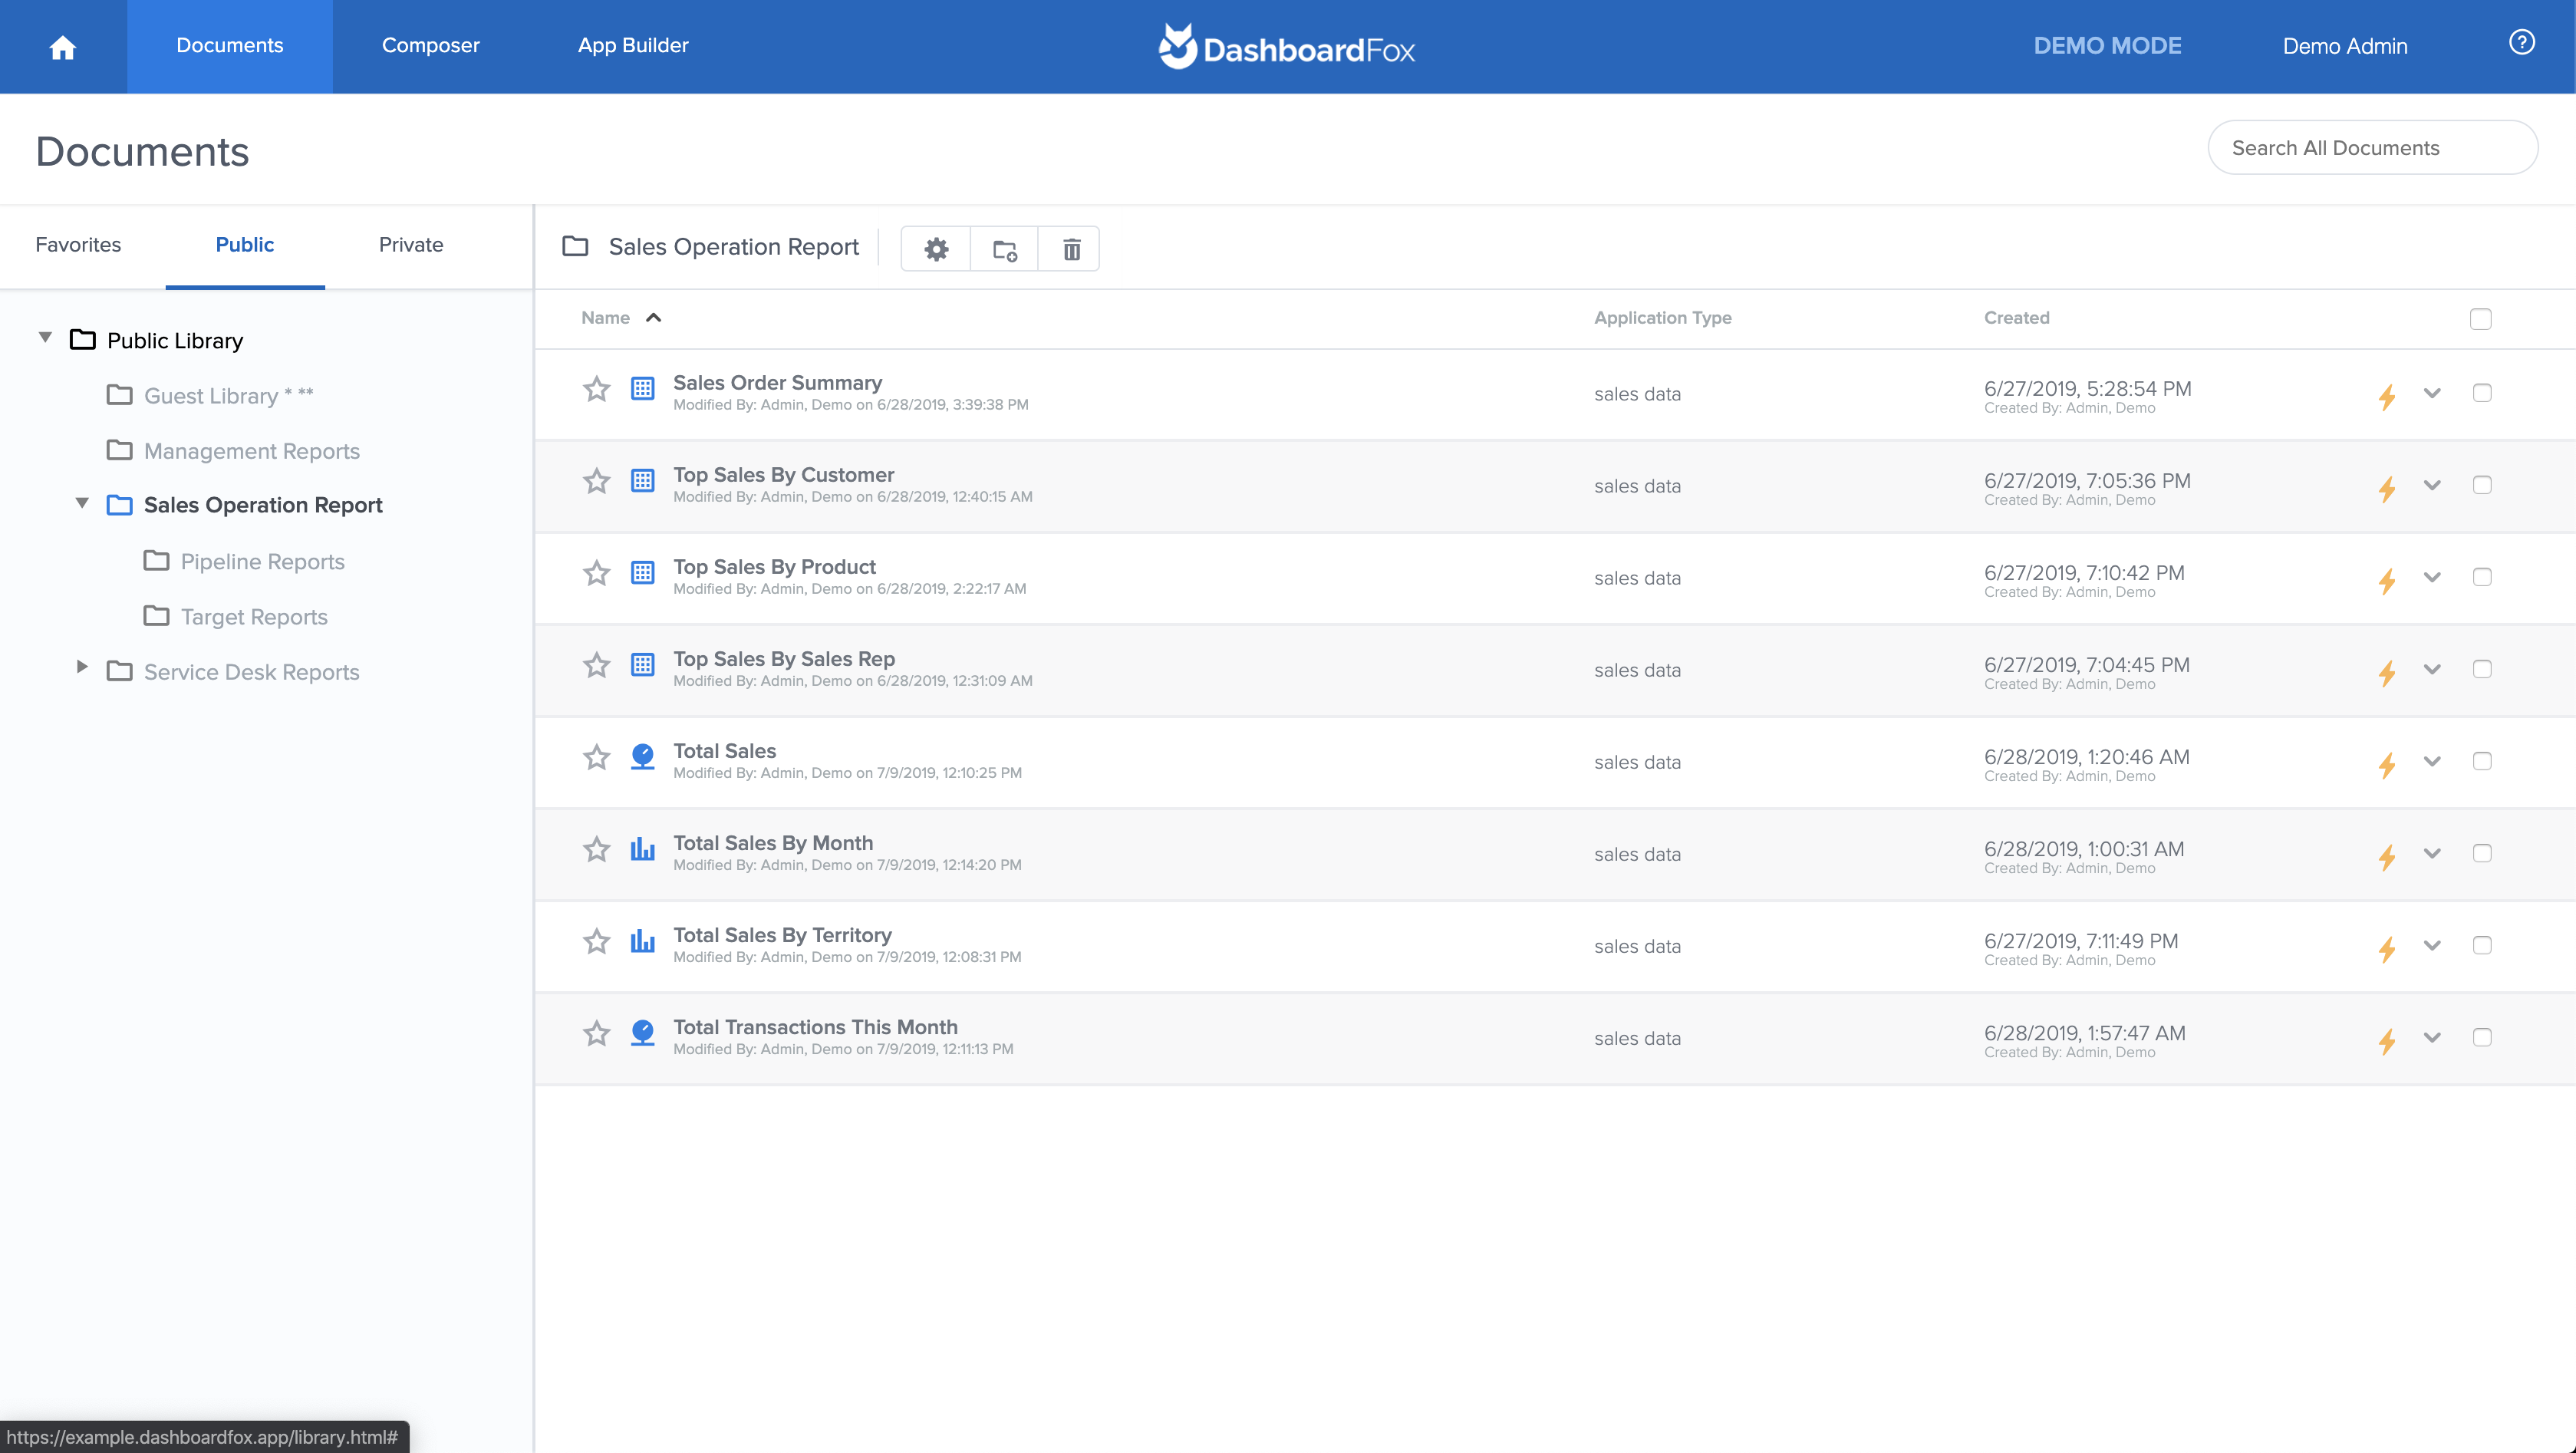This screenshot has height=1453, width=2576.
Task: Switch to the Private tab
Action: click(410, 245)
